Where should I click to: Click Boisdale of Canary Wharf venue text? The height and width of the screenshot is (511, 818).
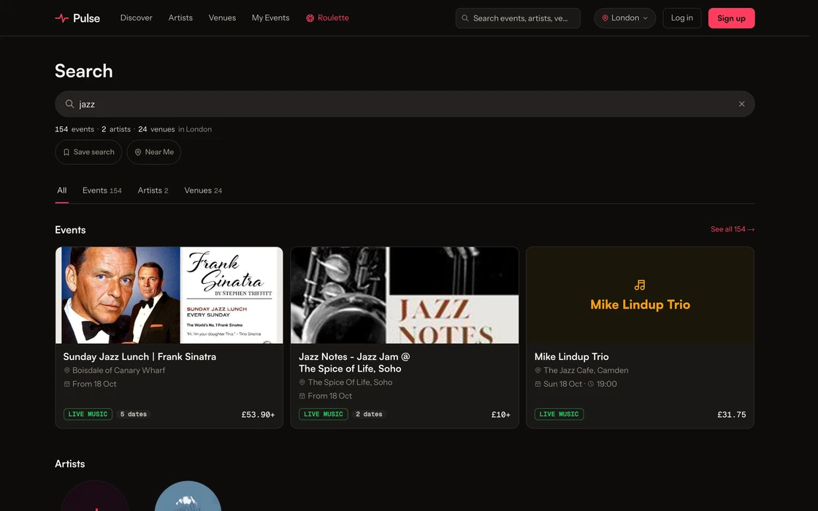118,370
